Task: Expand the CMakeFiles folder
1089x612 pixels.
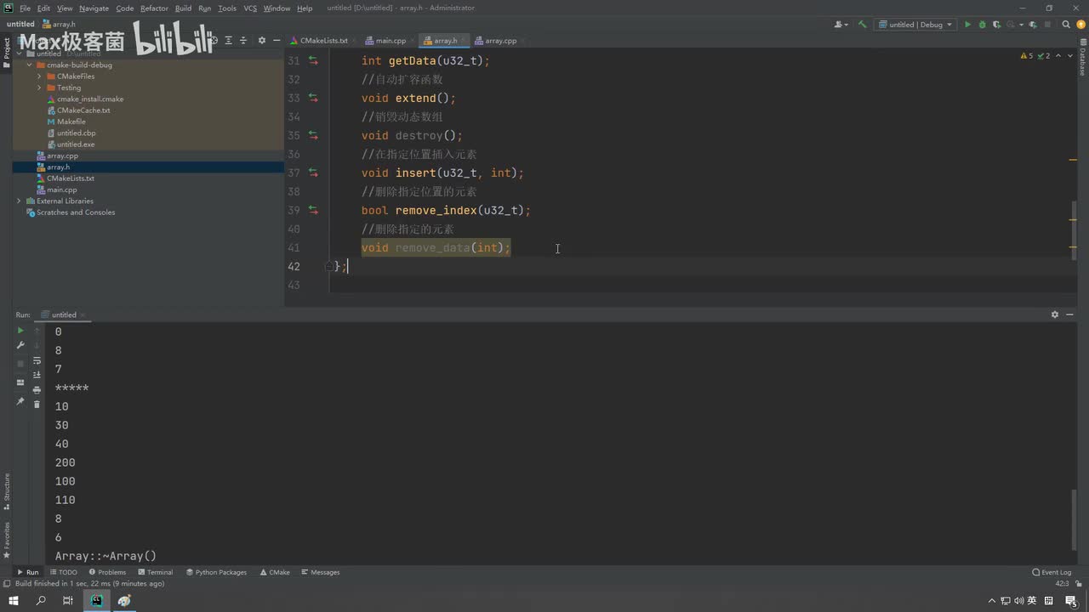Action: [39, 76]
